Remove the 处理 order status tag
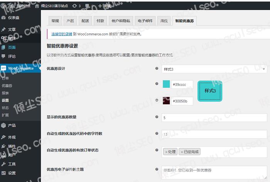 click(x=166, y=152)
